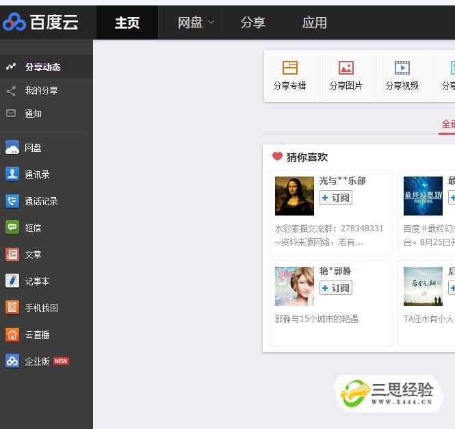Click description text 郭静与15个城市的艳遇
Viewport: 455px width, 429px height.
pos(317,319)
